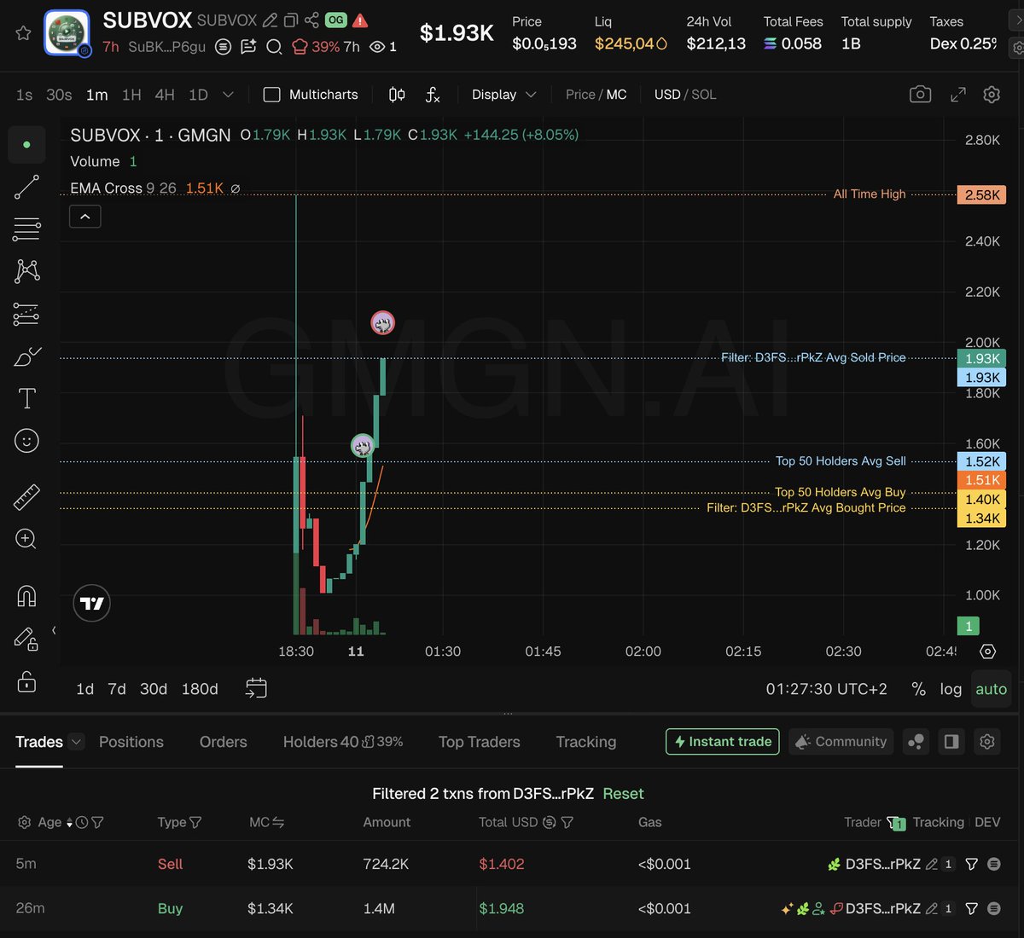Select the ruler measure tool
Viewport: 1024px width, 938px height.
click(x=26, y=497)
